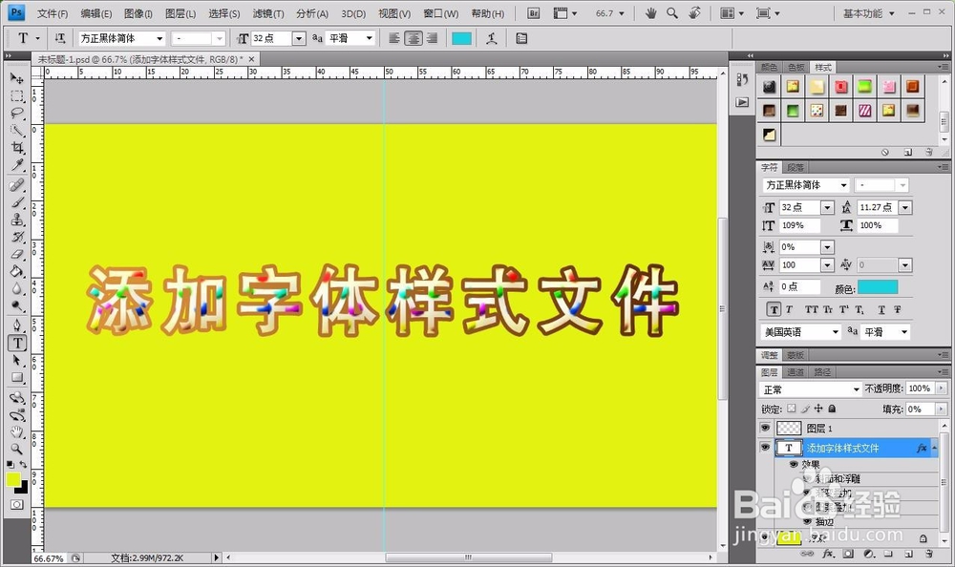Open the 窗口(W) menu
Screen dimensions: 955x567
441,13
